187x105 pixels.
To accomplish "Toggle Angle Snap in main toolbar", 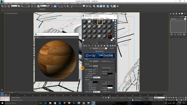I will (62, 6).
